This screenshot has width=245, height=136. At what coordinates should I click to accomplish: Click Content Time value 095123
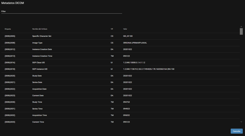pyautogui.click(x=126, y=122)
